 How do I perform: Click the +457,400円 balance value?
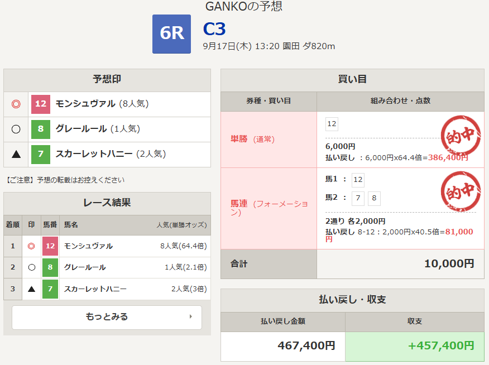click(441, 345)
